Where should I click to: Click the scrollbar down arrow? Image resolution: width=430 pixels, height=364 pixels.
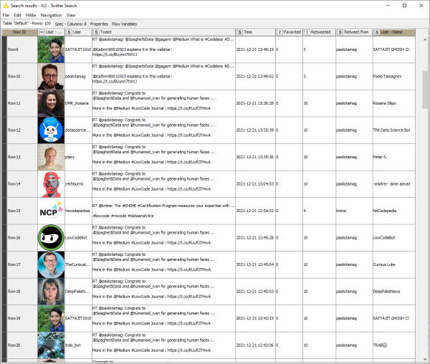click(x=425, y=359)
